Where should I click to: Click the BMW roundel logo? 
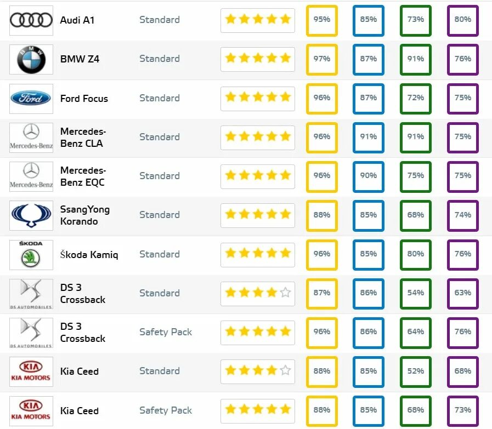click(x=31, y=60)
